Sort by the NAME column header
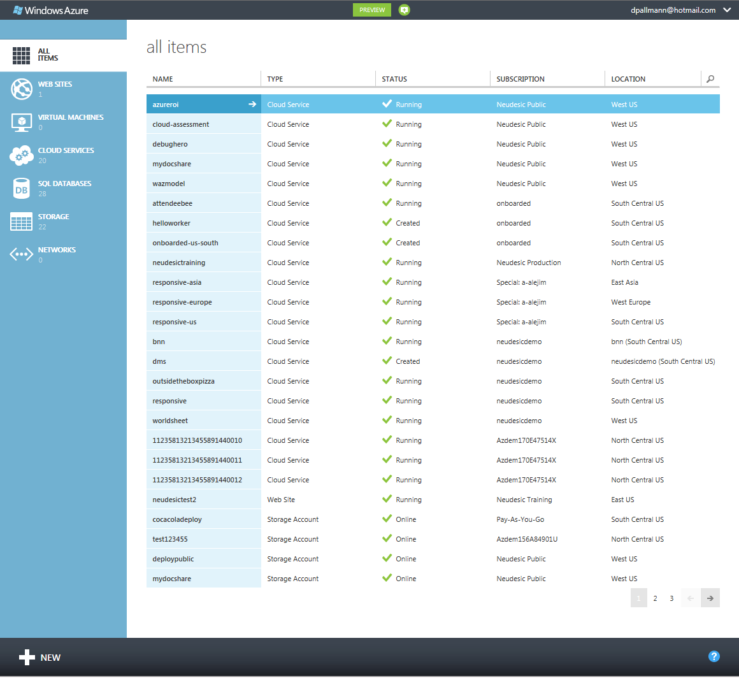The width and height of the screenshot is (739, 678). coord(162,79)
